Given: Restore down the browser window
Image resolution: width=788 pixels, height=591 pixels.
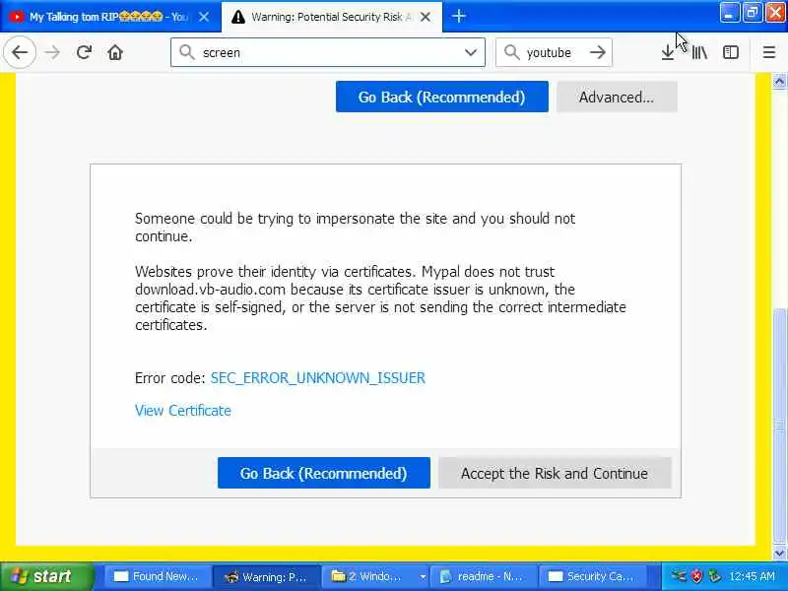Looking at the screenshot, I should (752, 13).
